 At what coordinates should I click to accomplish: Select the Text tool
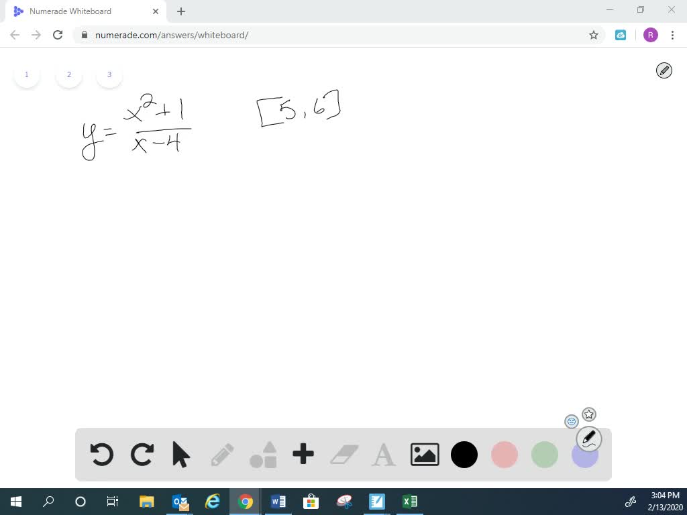(383, 455)
